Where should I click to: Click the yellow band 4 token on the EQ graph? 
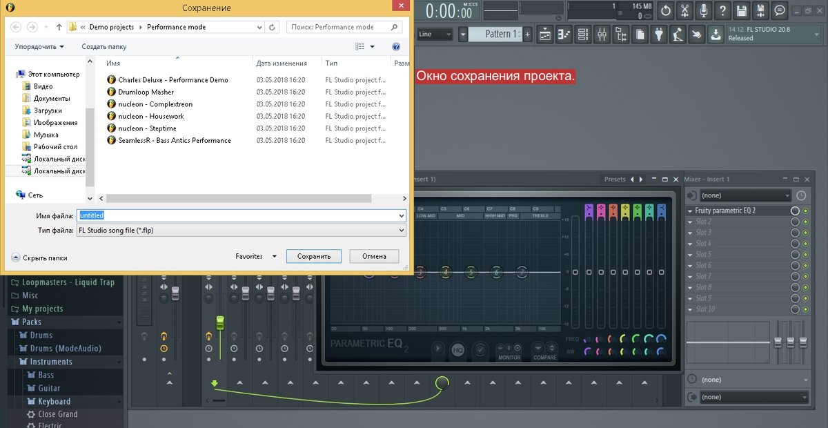(445, 273)
